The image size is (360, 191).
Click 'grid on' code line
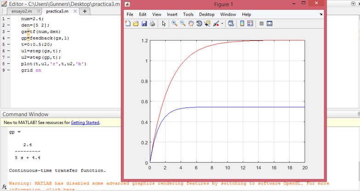click(31, 70)
